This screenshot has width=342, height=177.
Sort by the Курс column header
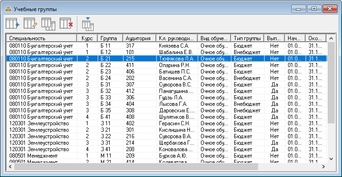[x=87, y=38]
